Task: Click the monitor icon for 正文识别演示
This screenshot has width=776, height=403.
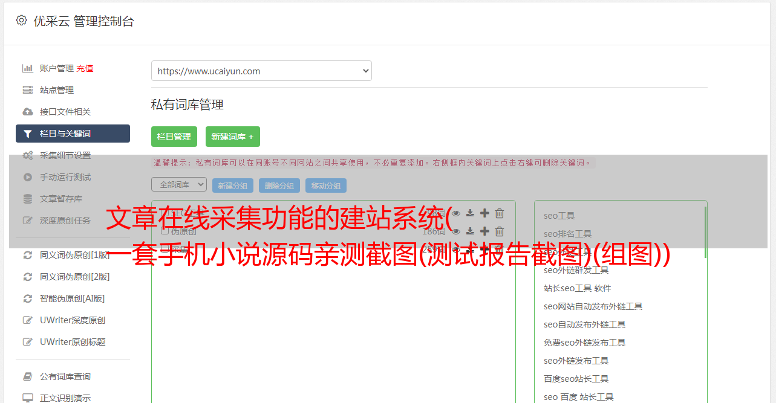Action: point(28,398)
